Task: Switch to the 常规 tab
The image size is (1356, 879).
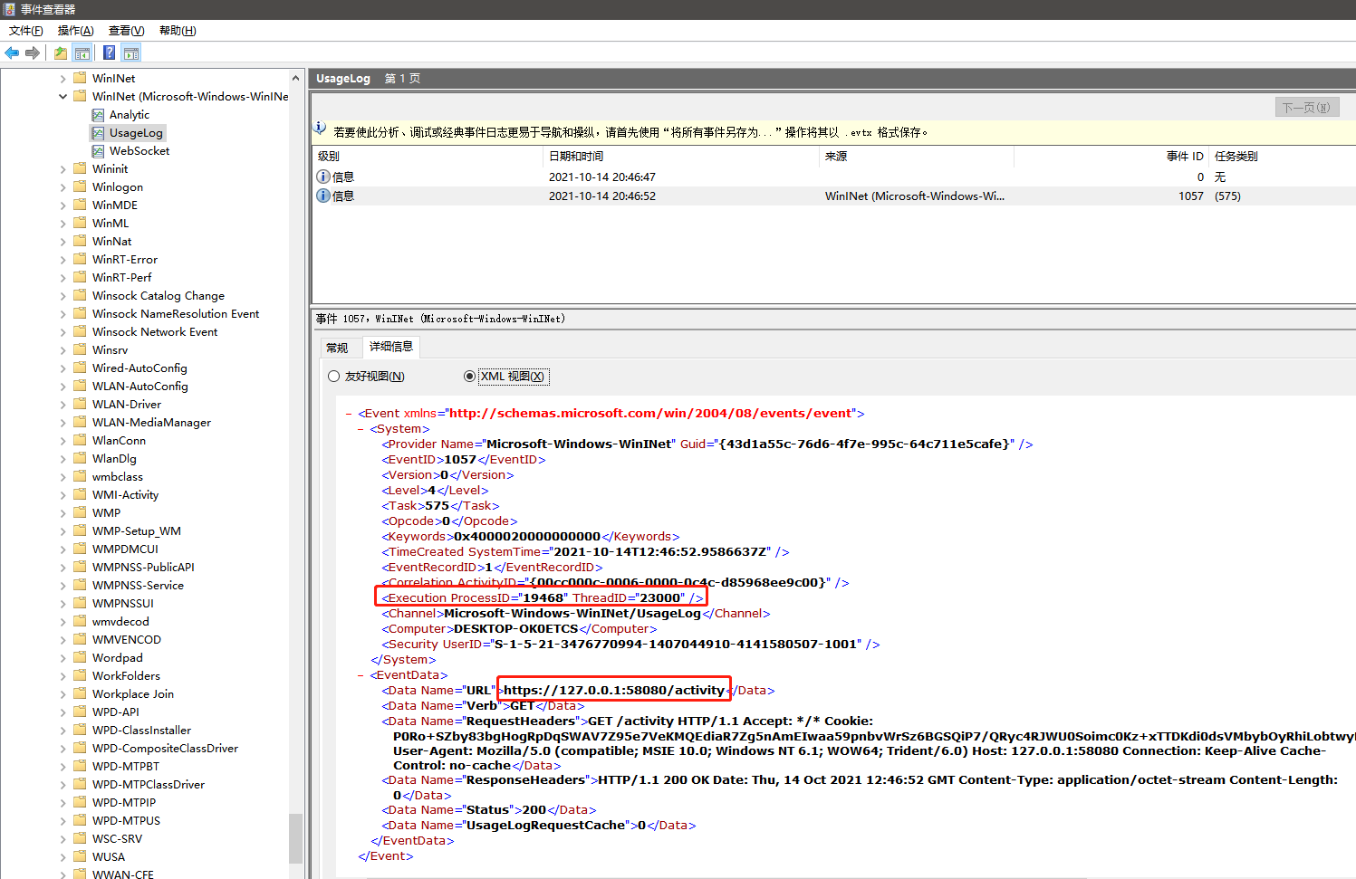Action: [x=337, y=348]
